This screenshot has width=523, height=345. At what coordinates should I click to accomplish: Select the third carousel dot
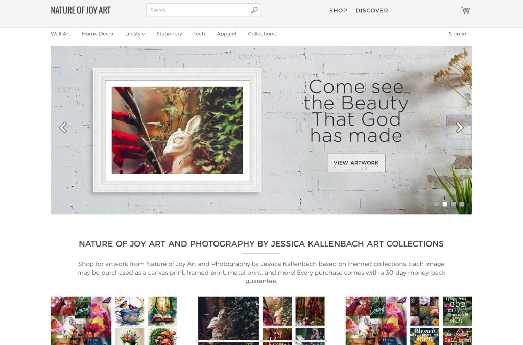(453, 204)
